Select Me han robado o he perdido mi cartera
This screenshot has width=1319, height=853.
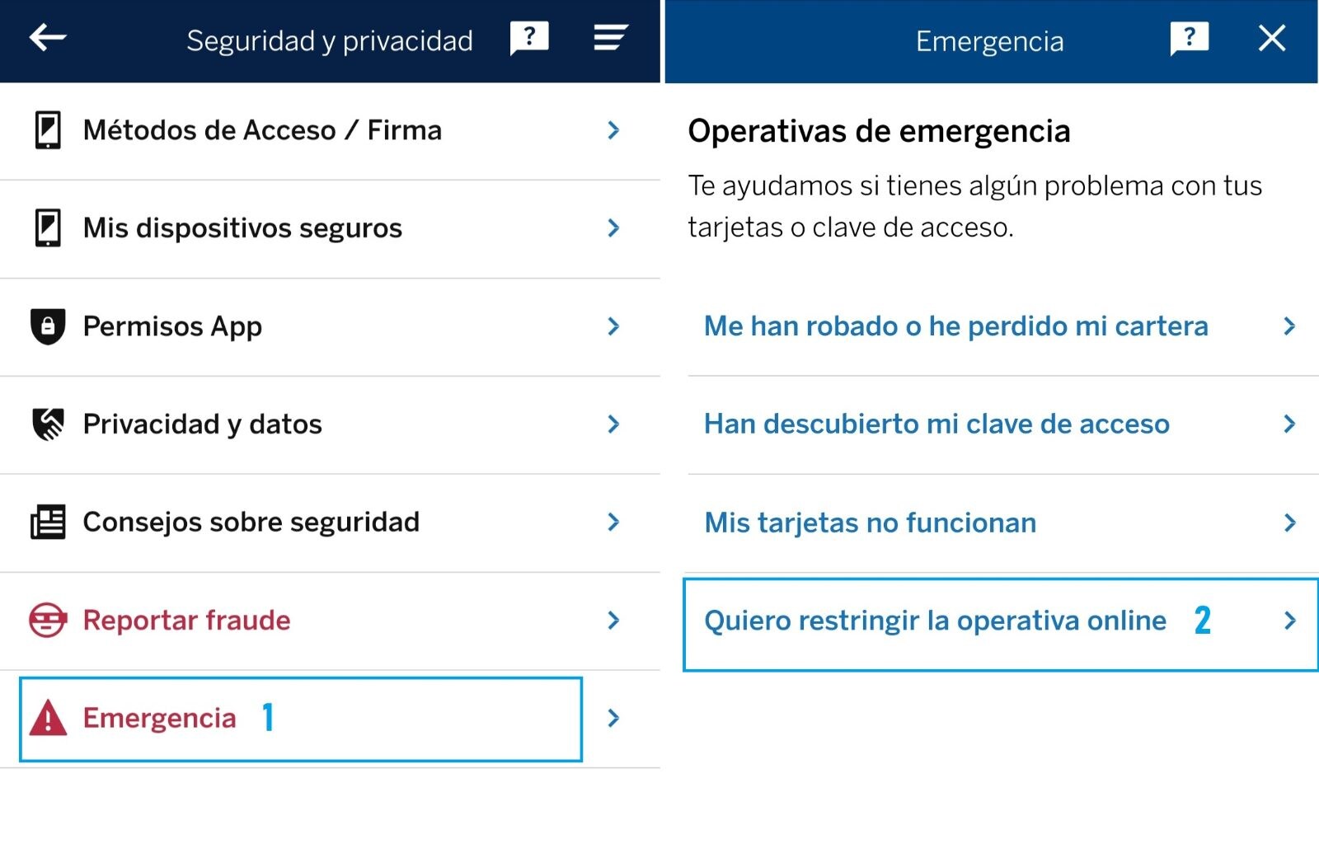[955, 326]
